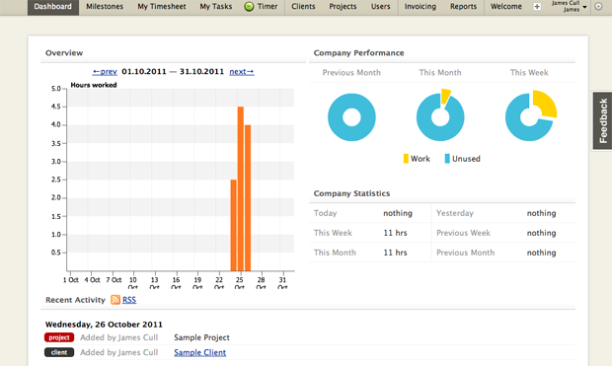The width and height of the screenshot is (612, 366).
Task: Click the Wednesday, 26 October 2011 heading
Action: tap(104, 325)
